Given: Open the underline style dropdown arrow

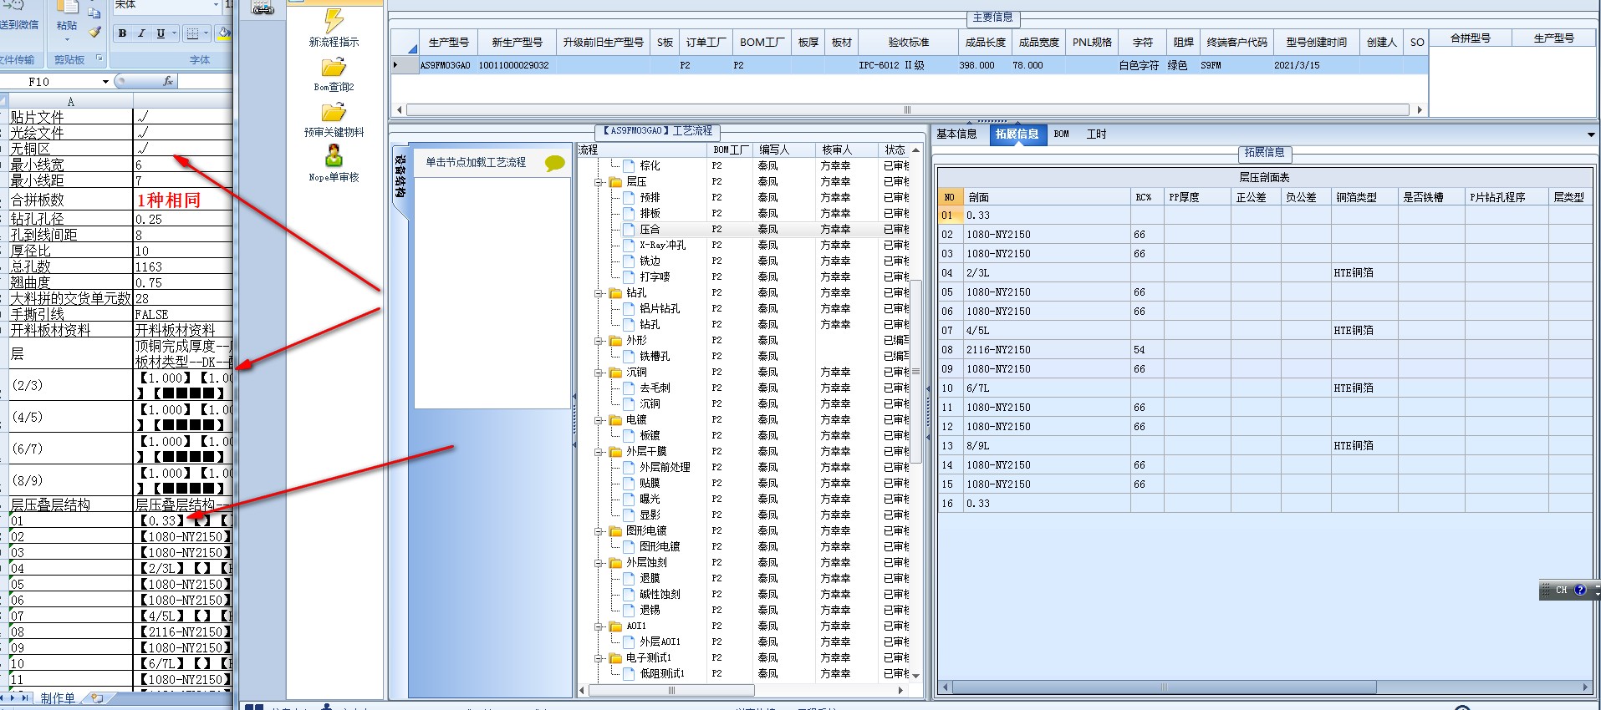Looking at the screenshot, I should click(174, 33).
